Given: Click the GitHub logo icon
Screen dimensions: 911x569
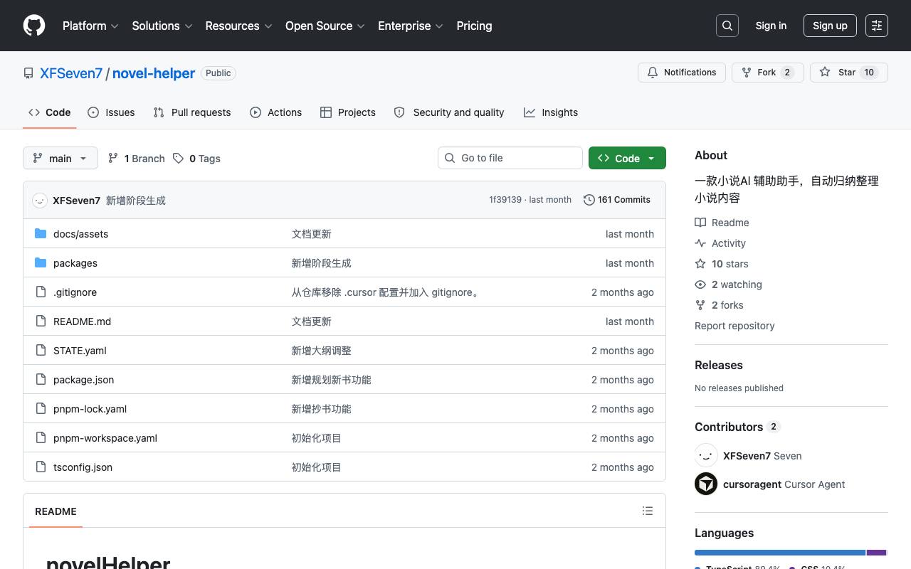Looking at the screenshot, I should (x=34, y=26).
